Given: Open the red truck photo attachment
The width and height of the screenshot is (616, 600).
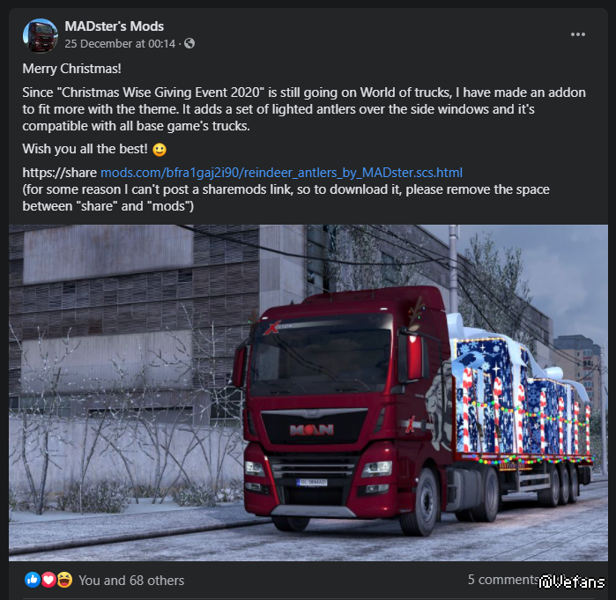Looking at the screenshot, I should tap(308, 393).
